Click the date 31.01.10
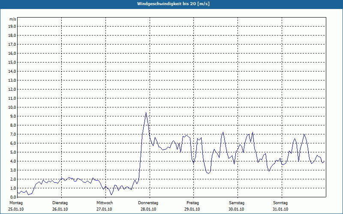 click(280, 209)
